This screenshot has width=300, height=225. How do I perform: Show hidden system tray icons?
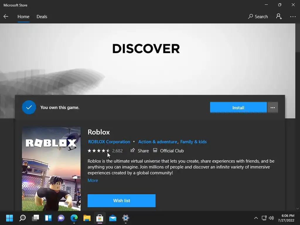(256, 218)
